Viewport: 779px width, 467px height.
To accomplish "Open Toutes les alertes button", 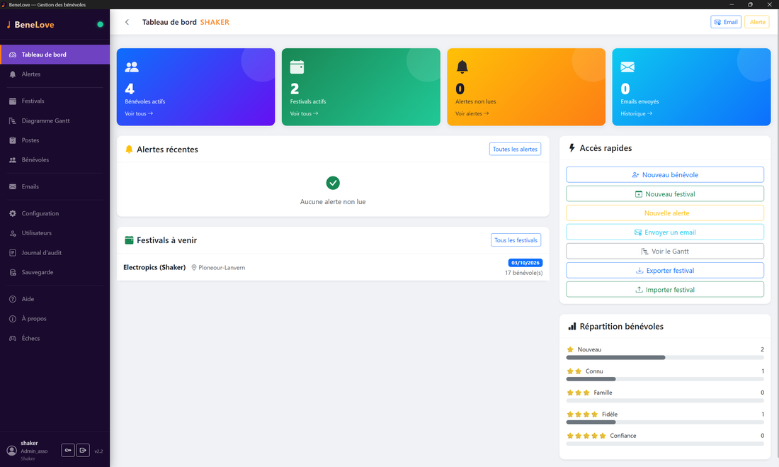I will (x=515, y=150).
